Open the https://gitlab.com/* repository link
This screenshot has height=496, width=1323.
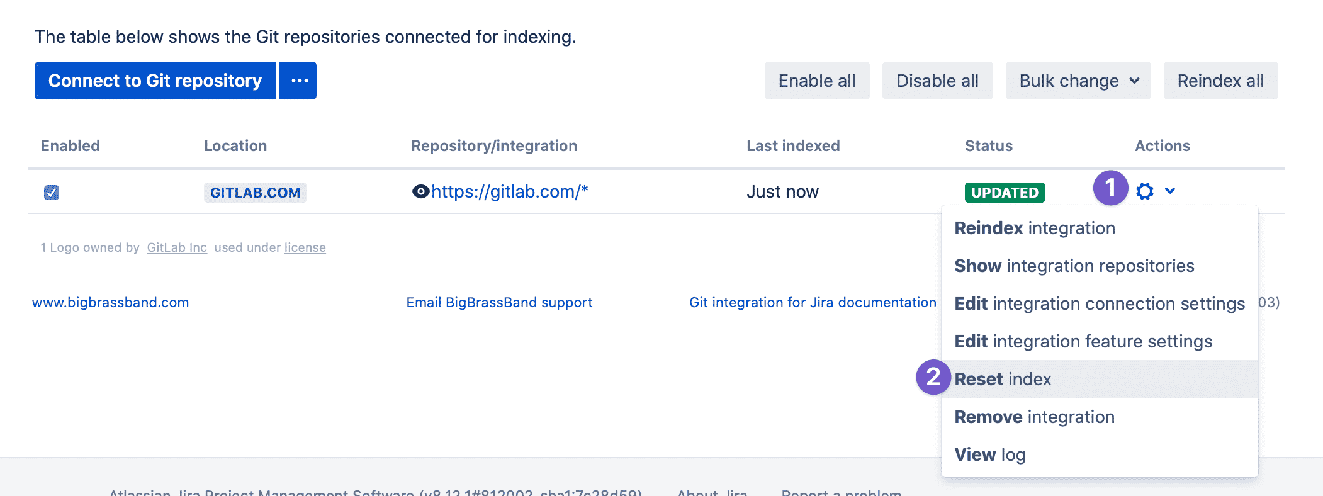coord(509,191)
